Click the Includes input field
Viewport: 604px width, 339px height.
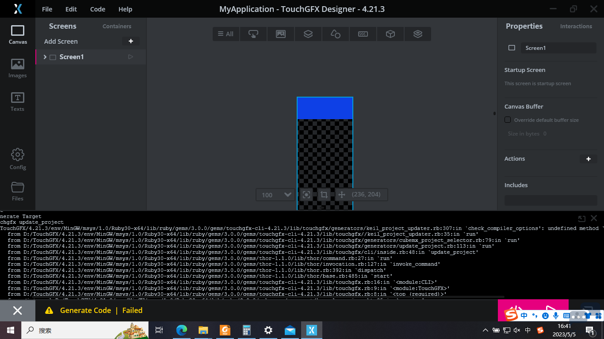[550, 200]
